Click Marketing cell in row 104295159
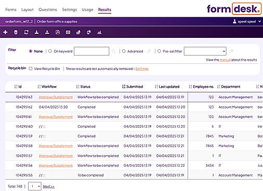The width and height of the screenshot is (263, 191). pyautogui.click(x=226, y=136)
